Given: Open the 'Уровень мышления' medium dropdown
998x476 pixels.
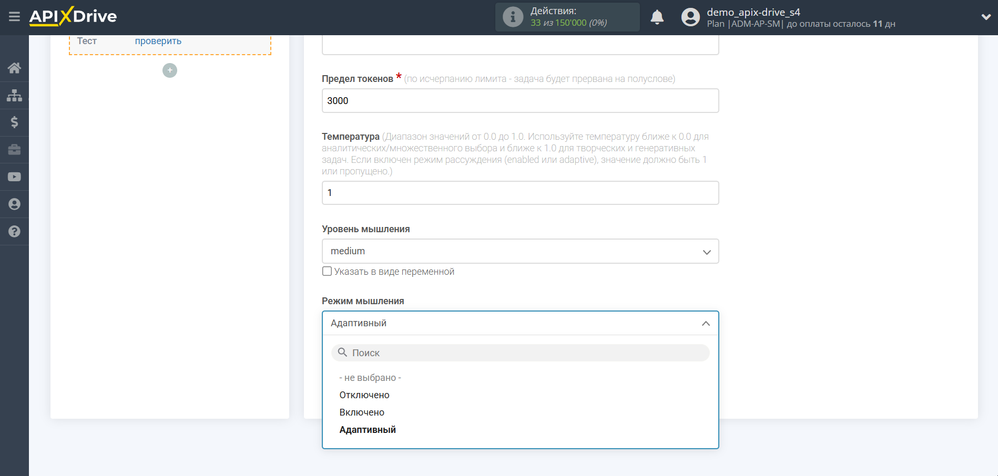Looking at the screenshot, I should pyautogui.click(x=520, y=252).
